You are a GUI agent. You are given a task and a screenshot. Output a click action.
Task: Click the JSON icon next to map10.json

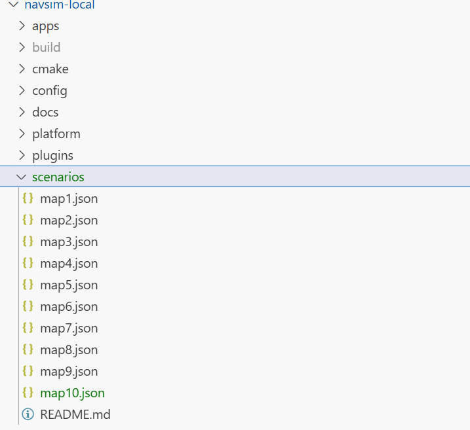click(x=28, y=393)
